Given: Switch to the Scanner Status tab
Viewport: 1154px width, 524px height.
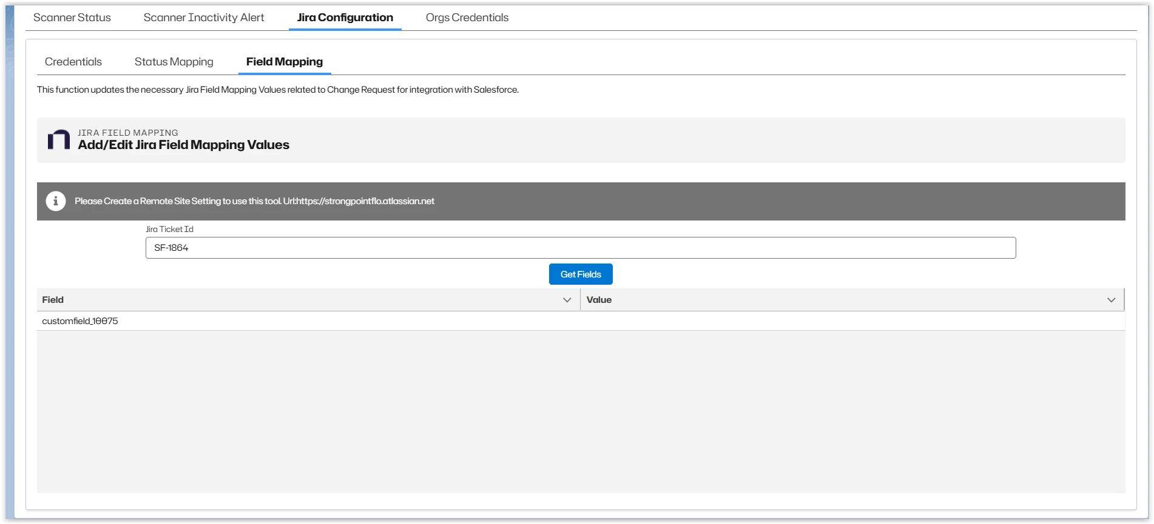Looking at the screenshot, I should point(72,18).
